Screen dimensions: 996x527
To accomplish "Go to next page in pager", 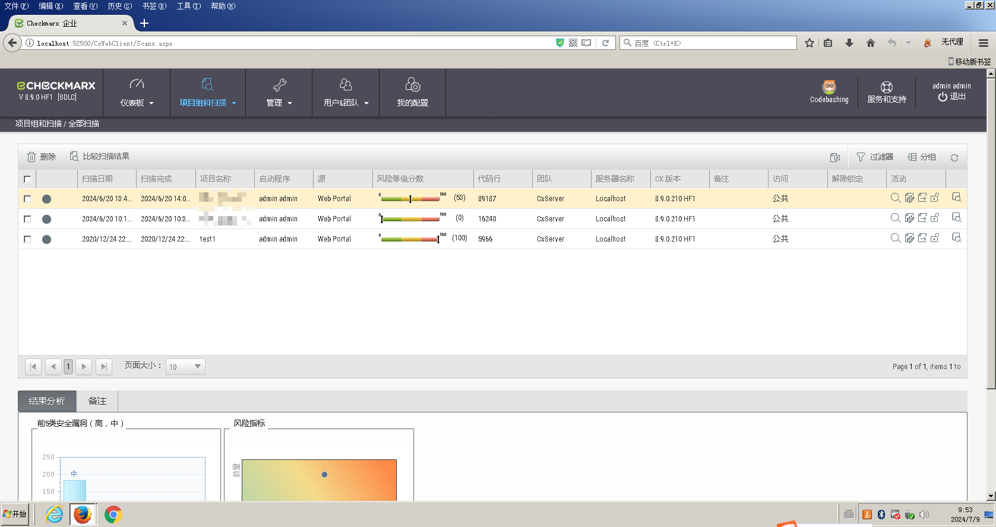I will pyautogui.click(x=84, y=367).
